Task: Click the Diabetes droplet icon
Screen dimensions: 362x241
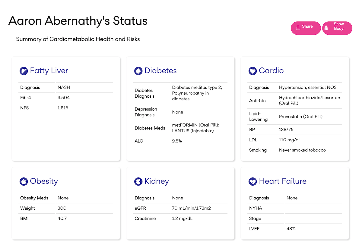Action: [x=138, y=71]
